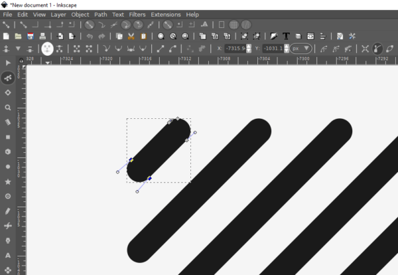398x275 pixels.
Task: Click the Paste clipboard button
Action: click(x=143, y=37)
